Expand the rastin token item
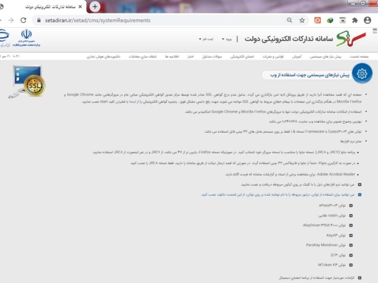Screen dimensions: 378x283 click(350, 215)
